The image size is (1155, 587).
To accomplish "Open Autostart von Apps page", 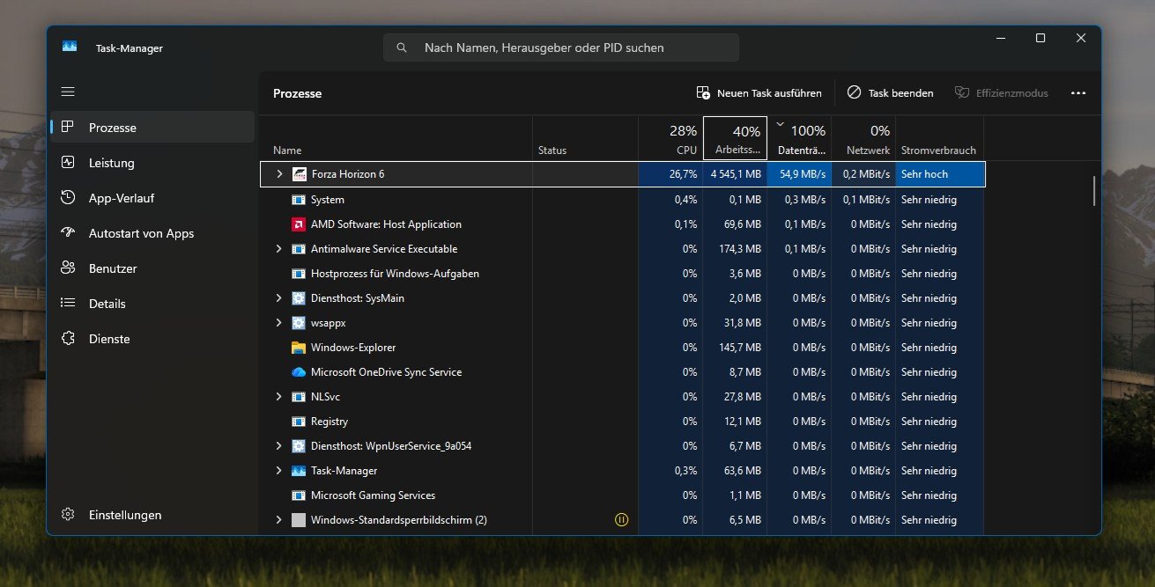I will (152, 233).
